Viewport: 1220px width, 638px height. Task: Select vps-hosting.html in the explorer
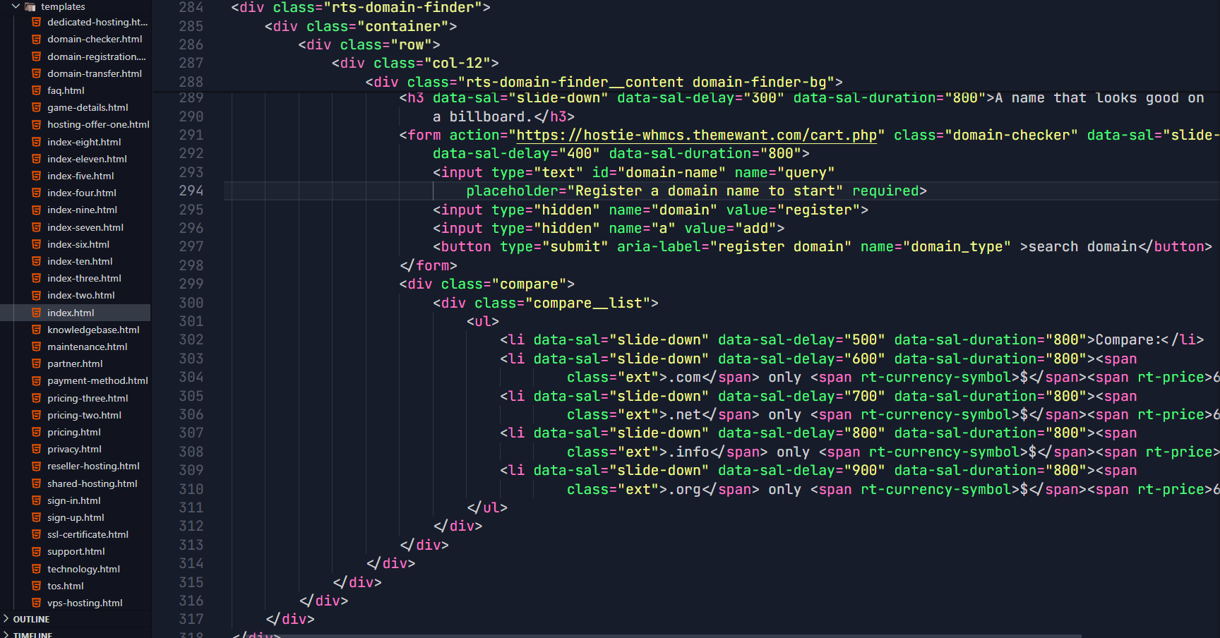[x=85, y=603]
